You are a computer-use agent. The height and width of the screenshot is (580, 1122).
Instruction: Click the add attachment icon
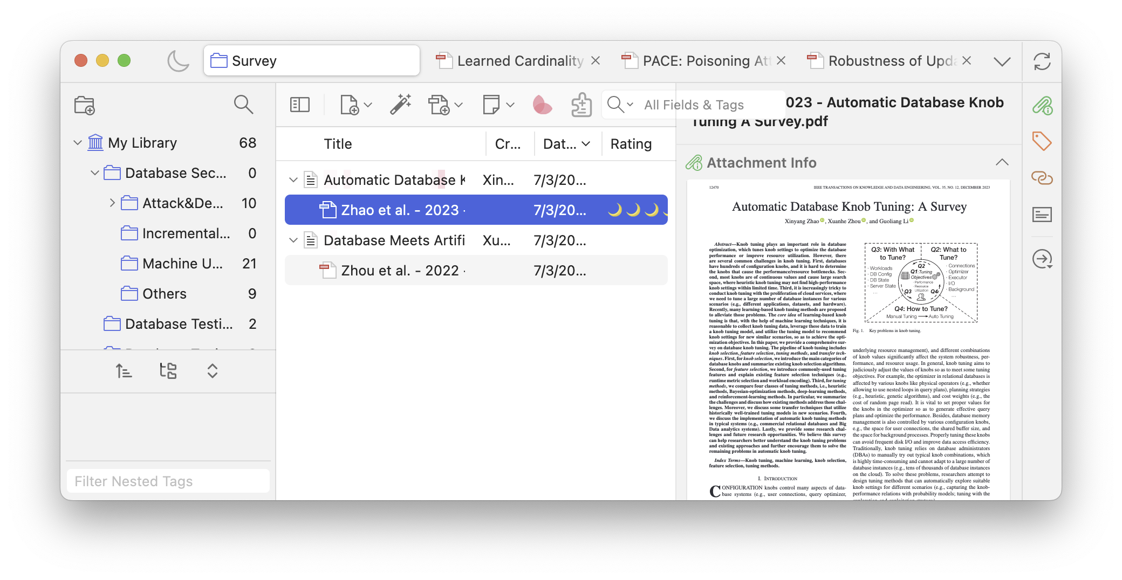[x=439, y=105]
